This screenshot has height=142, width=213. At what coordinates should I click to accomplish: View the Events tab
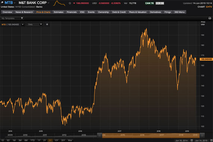point(91,12)
